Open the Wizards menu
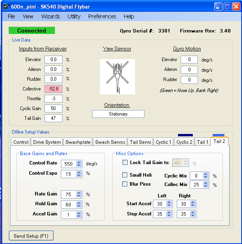This screenshot has width=242, height=244. (x=50, y=16)
